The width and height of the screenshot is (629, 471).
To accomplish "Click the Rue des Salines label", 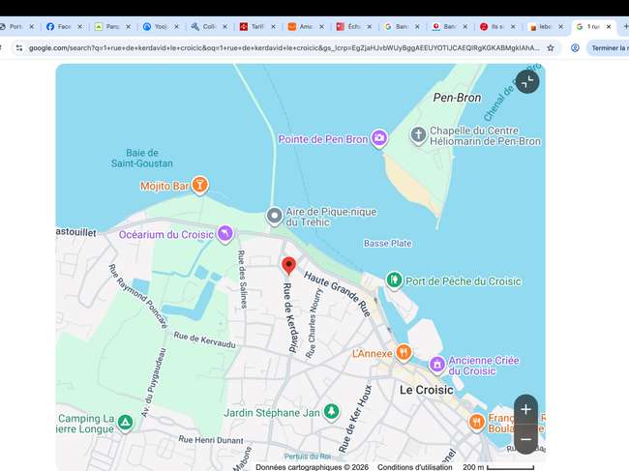I will (x=242, y=279).
